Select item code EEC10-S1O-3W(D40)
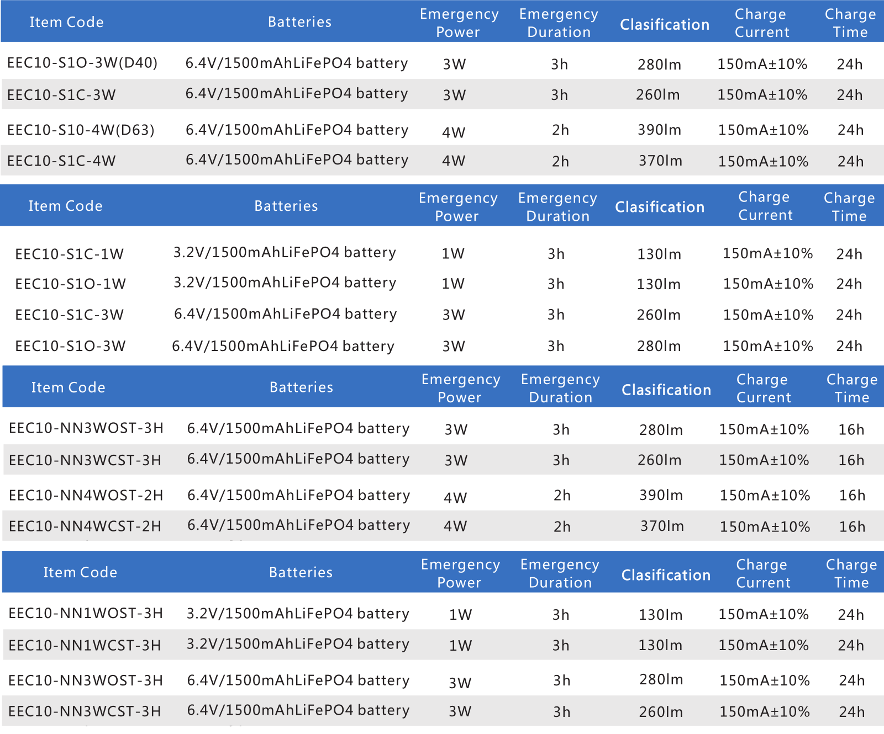This screenshot has width=884, height=734. [x=82, y=63]
